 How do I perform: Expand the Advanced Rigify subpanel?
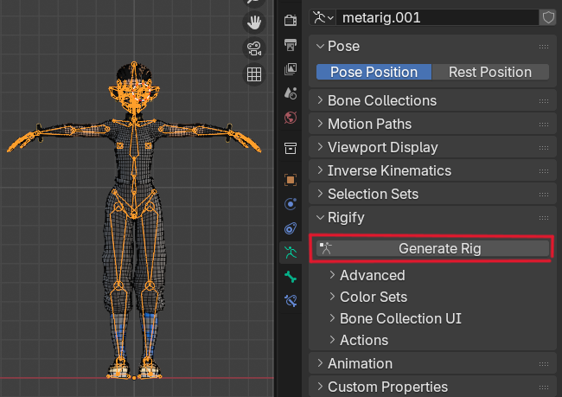[x=372, y=275]
